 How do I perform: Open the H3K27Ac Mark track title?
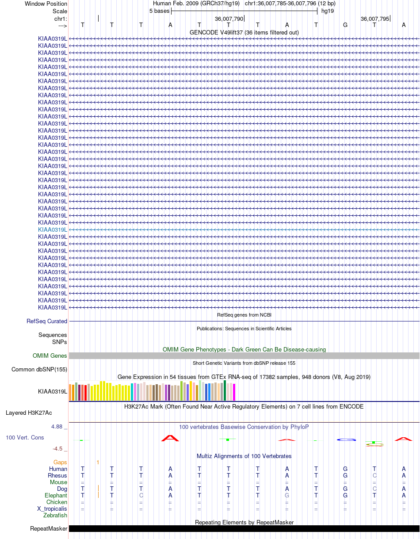coord(244,406)
